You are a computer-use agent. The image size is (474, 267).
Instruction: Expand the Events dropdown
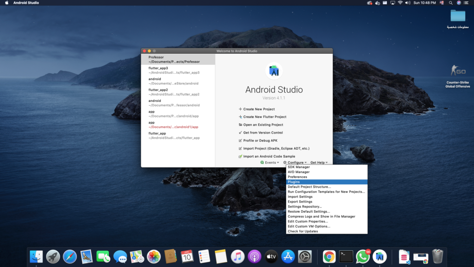tap(270, 163)
